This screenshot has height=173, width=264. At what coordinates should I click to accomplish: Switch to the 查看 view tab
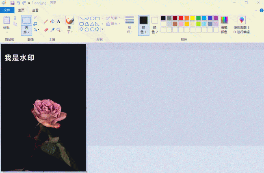point(35,10)
